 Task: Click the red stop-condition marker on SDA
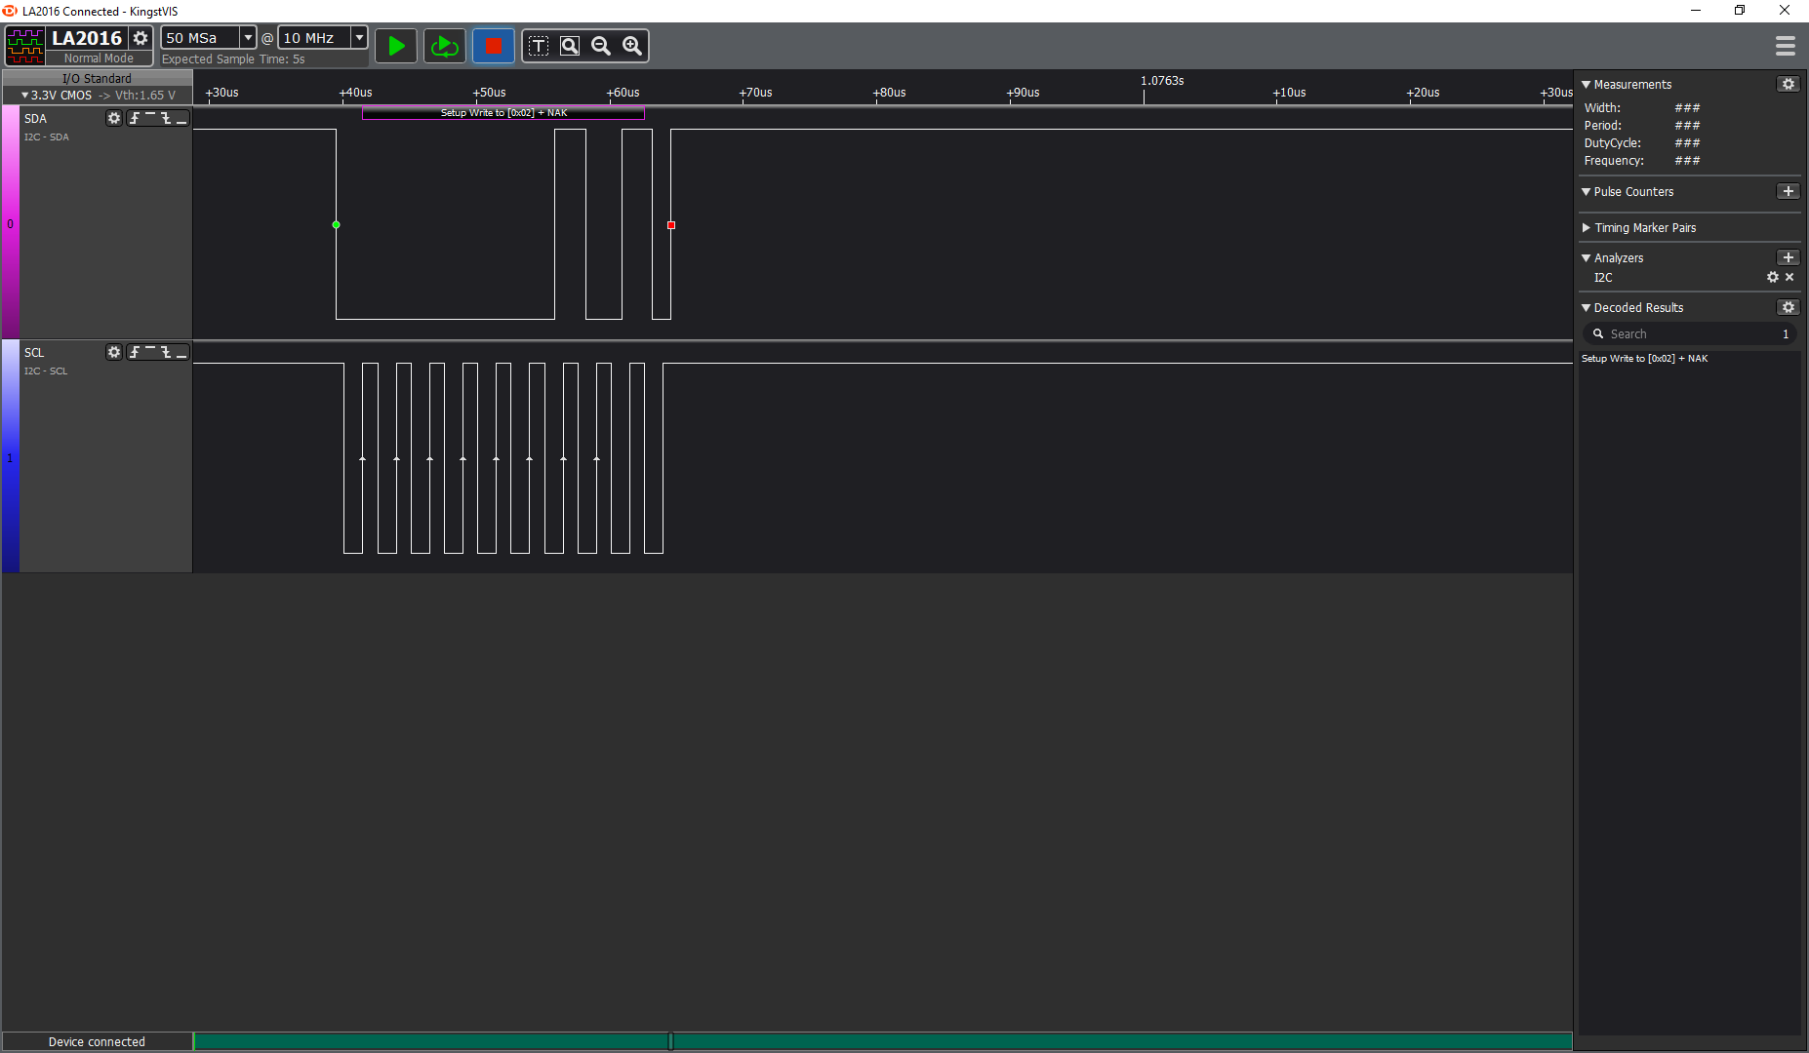pos(671,225)
